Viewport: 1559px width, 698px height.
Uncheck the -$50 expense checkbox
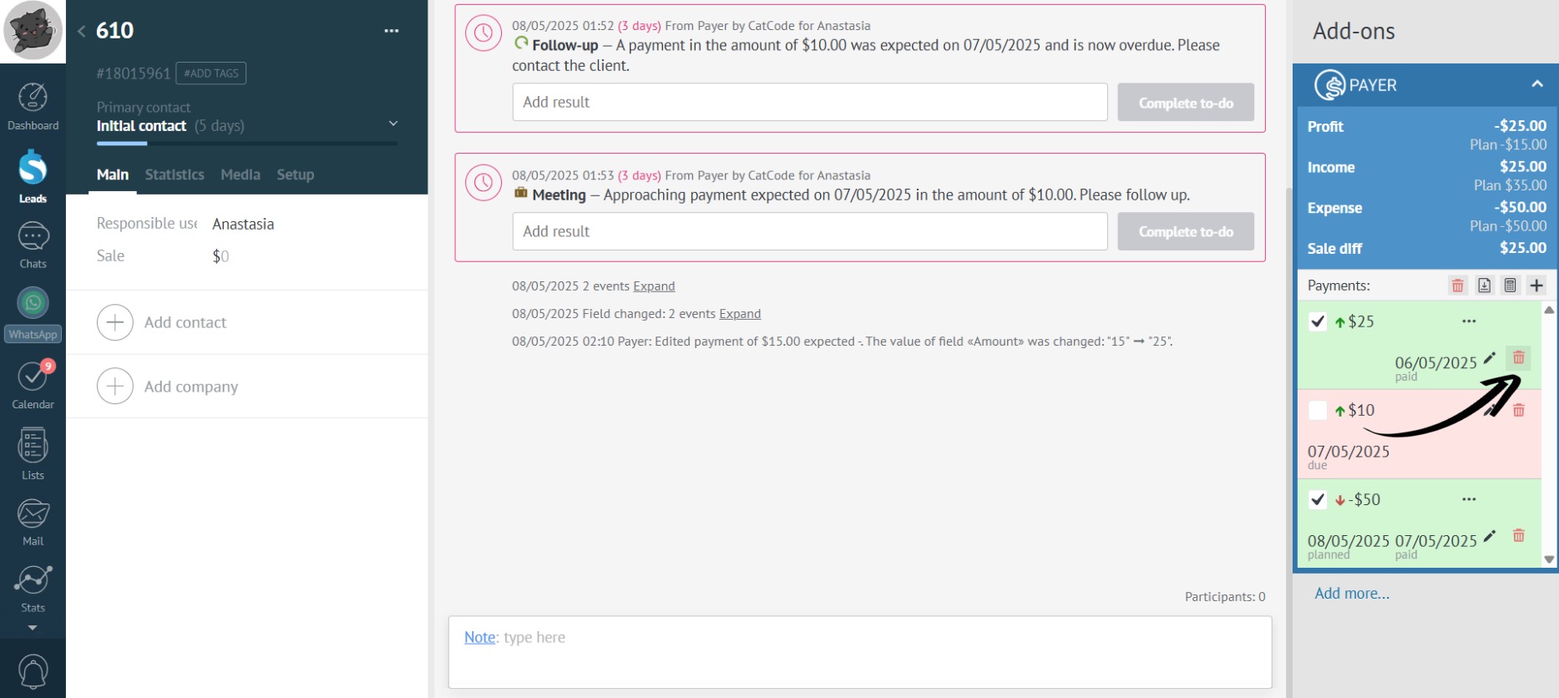(1318, 499)
